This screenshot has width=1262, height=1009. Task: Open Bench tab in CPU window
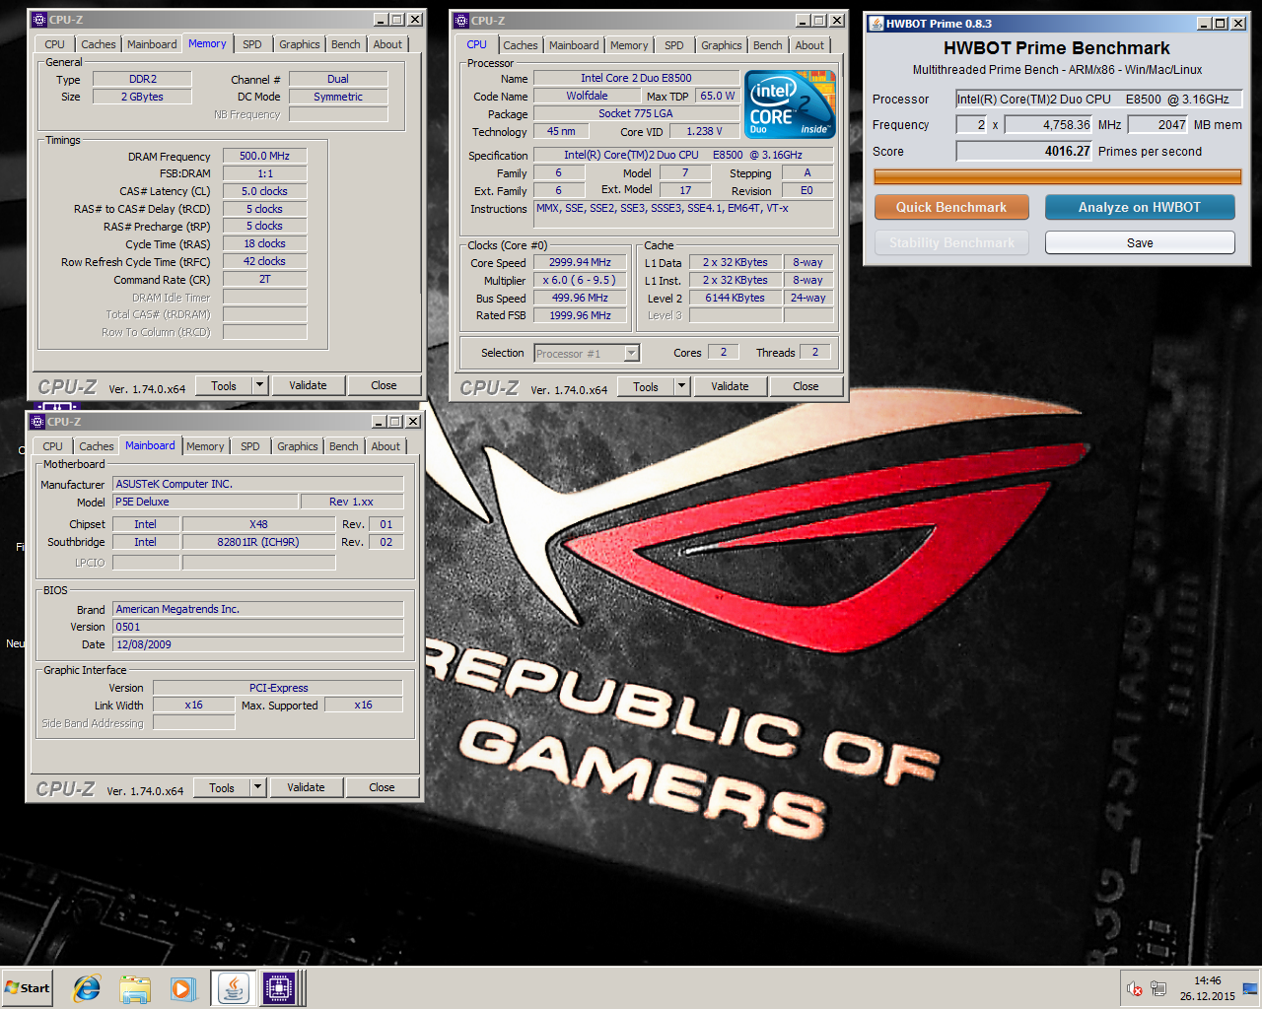tap(768, 45)
